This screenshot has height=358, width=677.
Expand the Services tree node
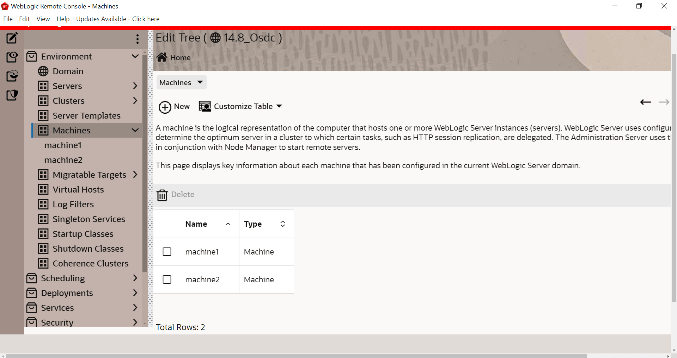point(135,308)
